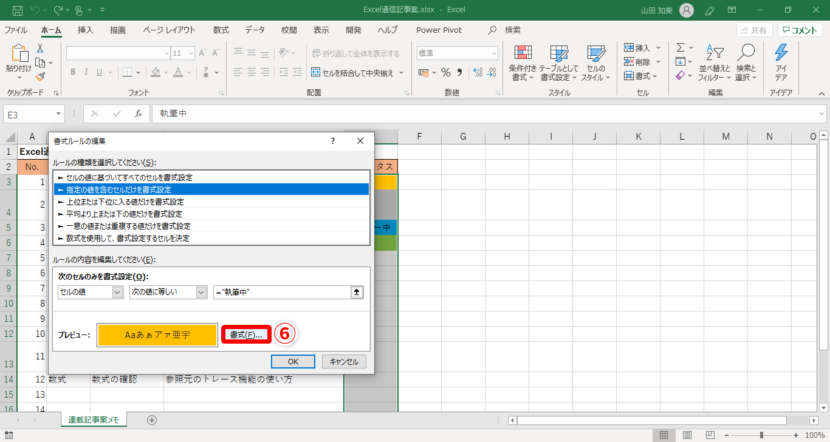Viewport: 830px width, 442px height.
Task: Open the 書式(F)... format button
Action: (246, 335)
